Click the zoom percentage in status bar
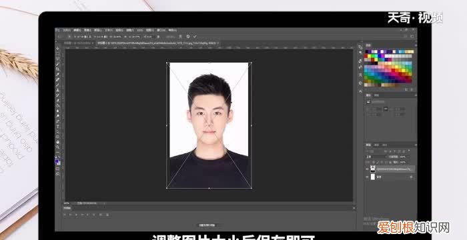The height and width of the screenshot is (240, 467). (67, 203)
